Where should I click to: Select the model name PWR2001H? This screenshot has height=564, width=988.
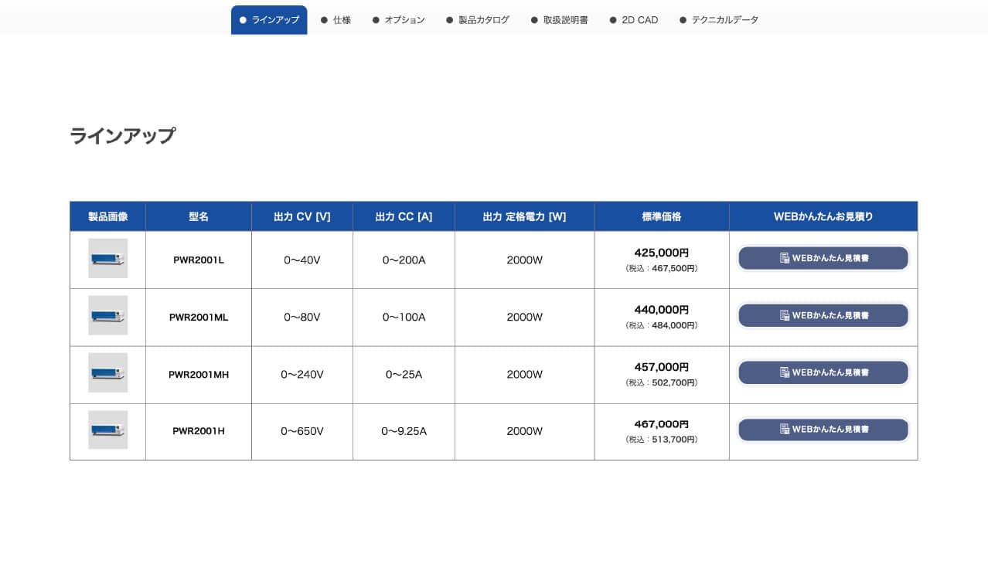[x=199, y=431]
